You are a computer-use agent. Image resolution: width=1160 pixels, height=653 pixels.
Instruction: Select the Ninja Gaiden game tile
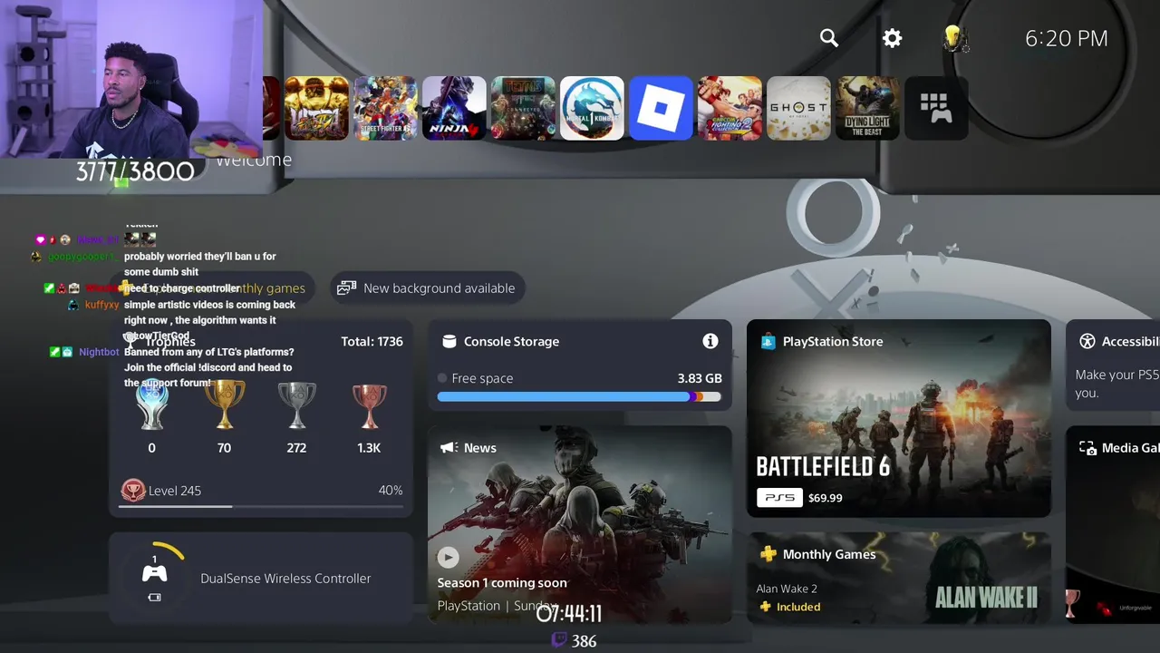pyautogui.click(x=454, y=108)
